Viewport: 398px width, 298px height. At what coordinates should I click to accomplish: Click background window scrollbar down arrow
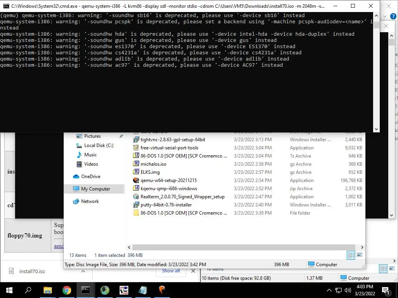coord(391,215)
